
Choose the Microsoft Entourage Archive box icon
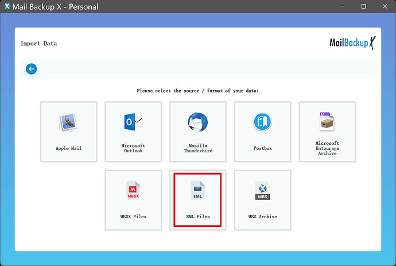click(x=327, y=122)
